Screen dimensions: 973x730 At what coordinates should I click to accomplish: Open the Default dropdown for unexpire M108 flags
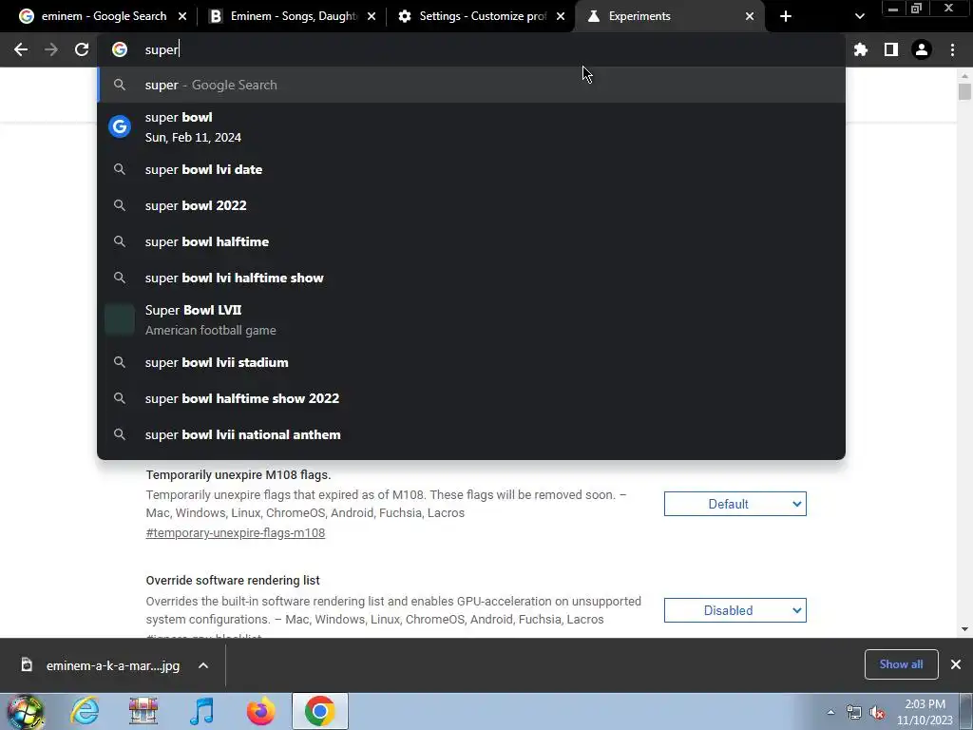(x=735, y=504)
